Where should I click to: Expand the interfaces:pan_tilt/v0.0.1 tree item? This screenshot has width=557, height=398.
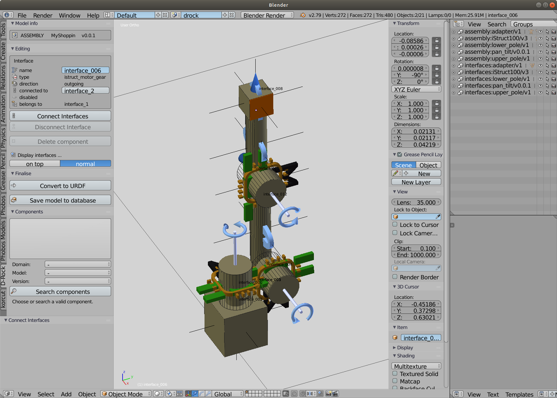tap(453, 86)
